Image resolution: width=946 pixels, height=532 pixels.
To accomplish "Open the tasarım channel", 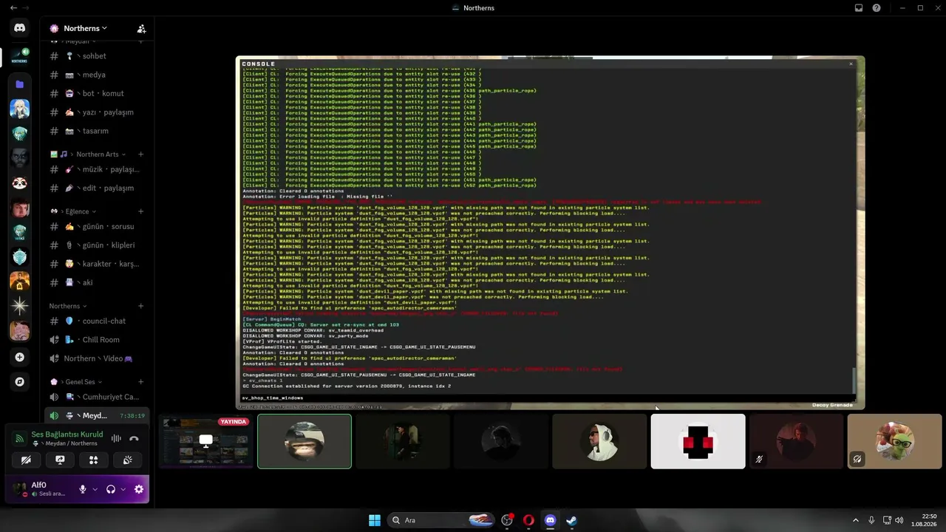I will click(97, 131).
